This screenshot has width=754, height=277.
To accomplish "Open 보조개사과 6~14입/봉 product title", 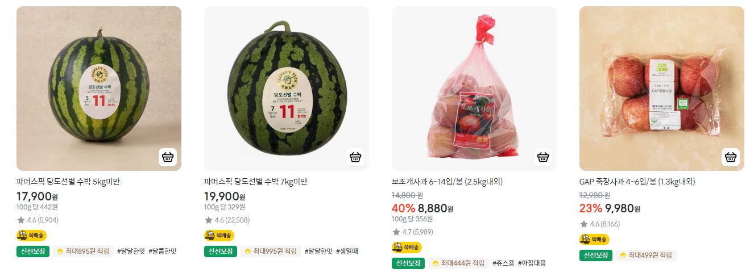I will [448, 182].
